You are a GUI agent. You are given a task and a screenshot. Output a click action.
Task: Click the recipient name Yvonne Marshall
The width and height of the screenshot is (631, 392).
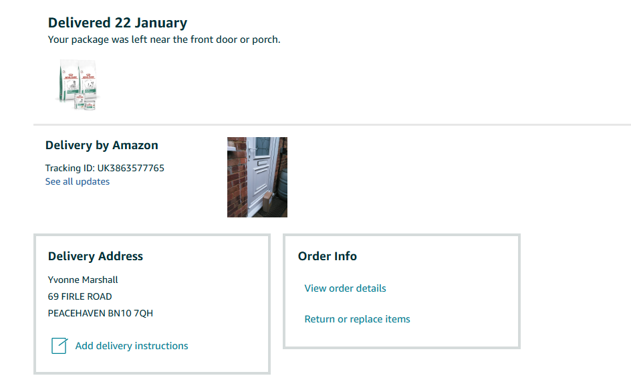coord(83,280)
